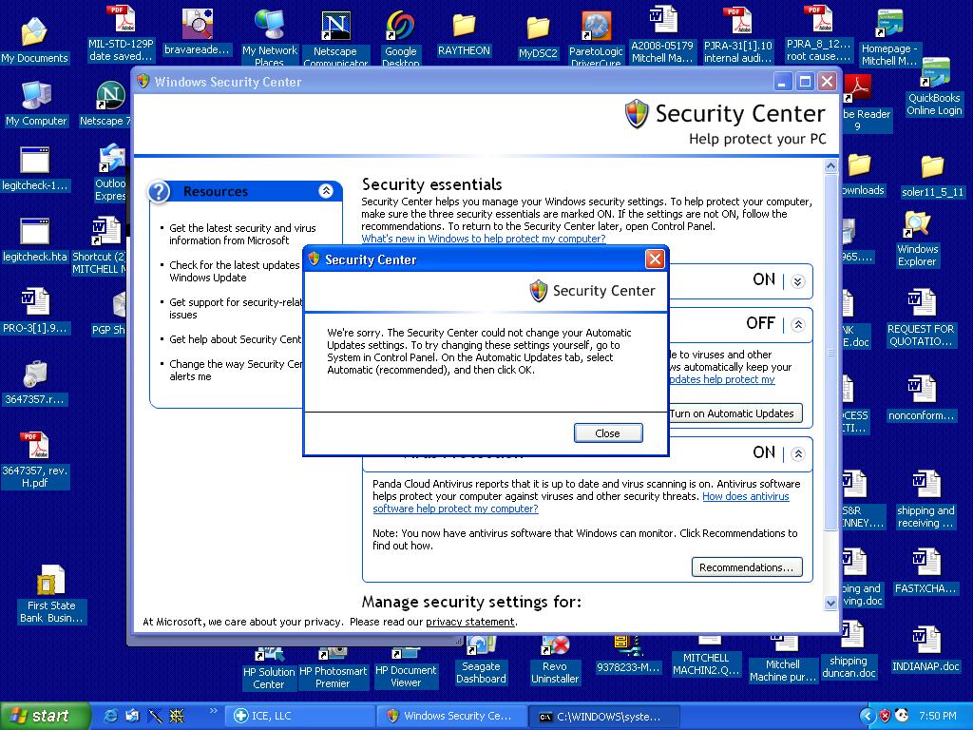The width and height of the screenshot is (973, 730).
Task: Open PRO-3[1].9 Word document
Action: pyautogui.click(x=35, y=311)
